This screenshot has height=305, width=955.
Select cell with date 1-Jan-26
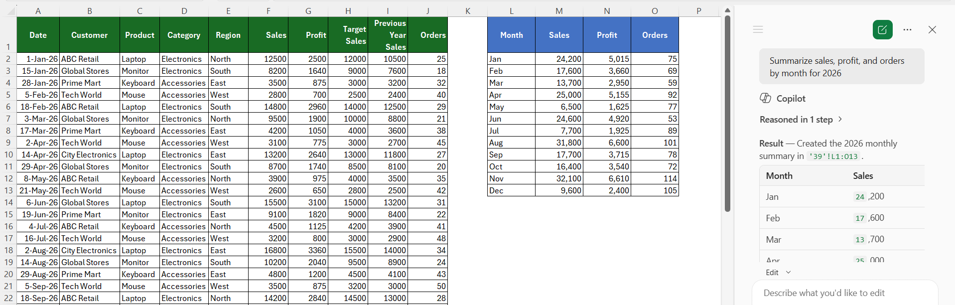click(38, 59)
